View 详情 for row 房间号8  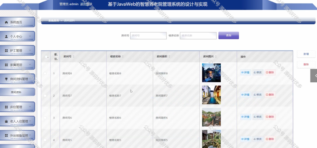(245, 72)
